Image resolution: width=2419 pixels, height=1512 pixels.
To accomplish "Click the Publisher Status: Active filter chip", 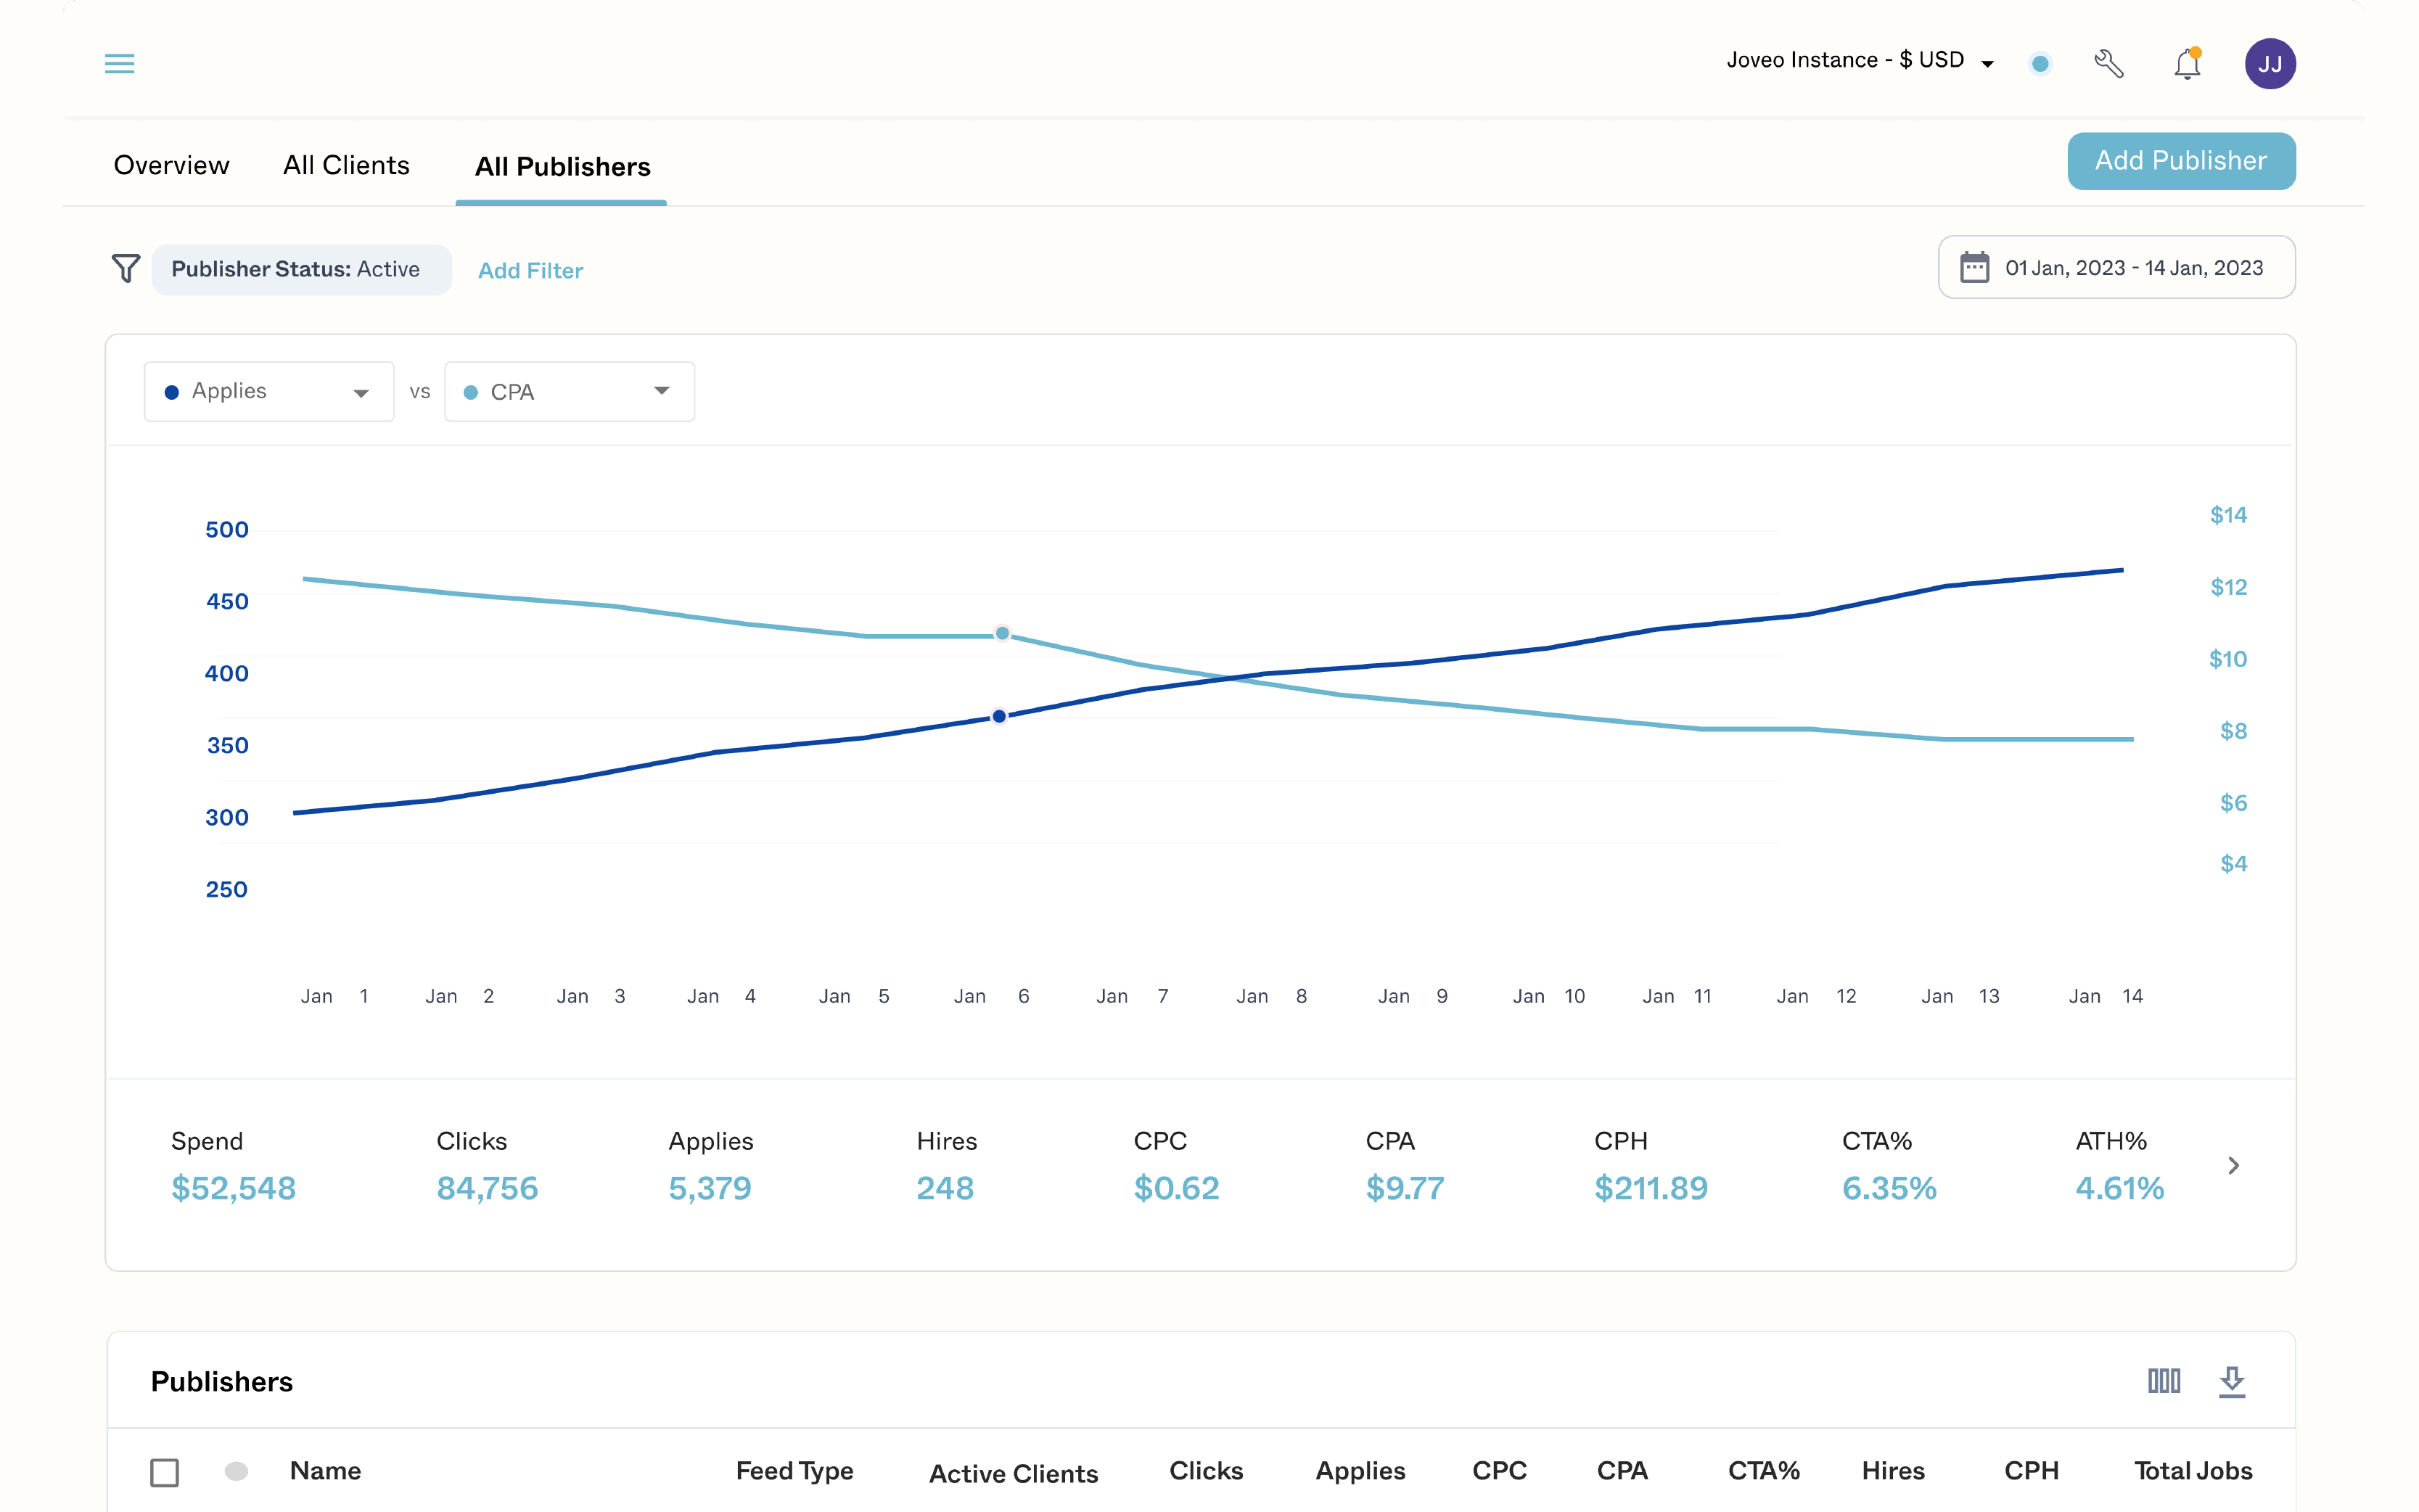I will tap(301, 269).
